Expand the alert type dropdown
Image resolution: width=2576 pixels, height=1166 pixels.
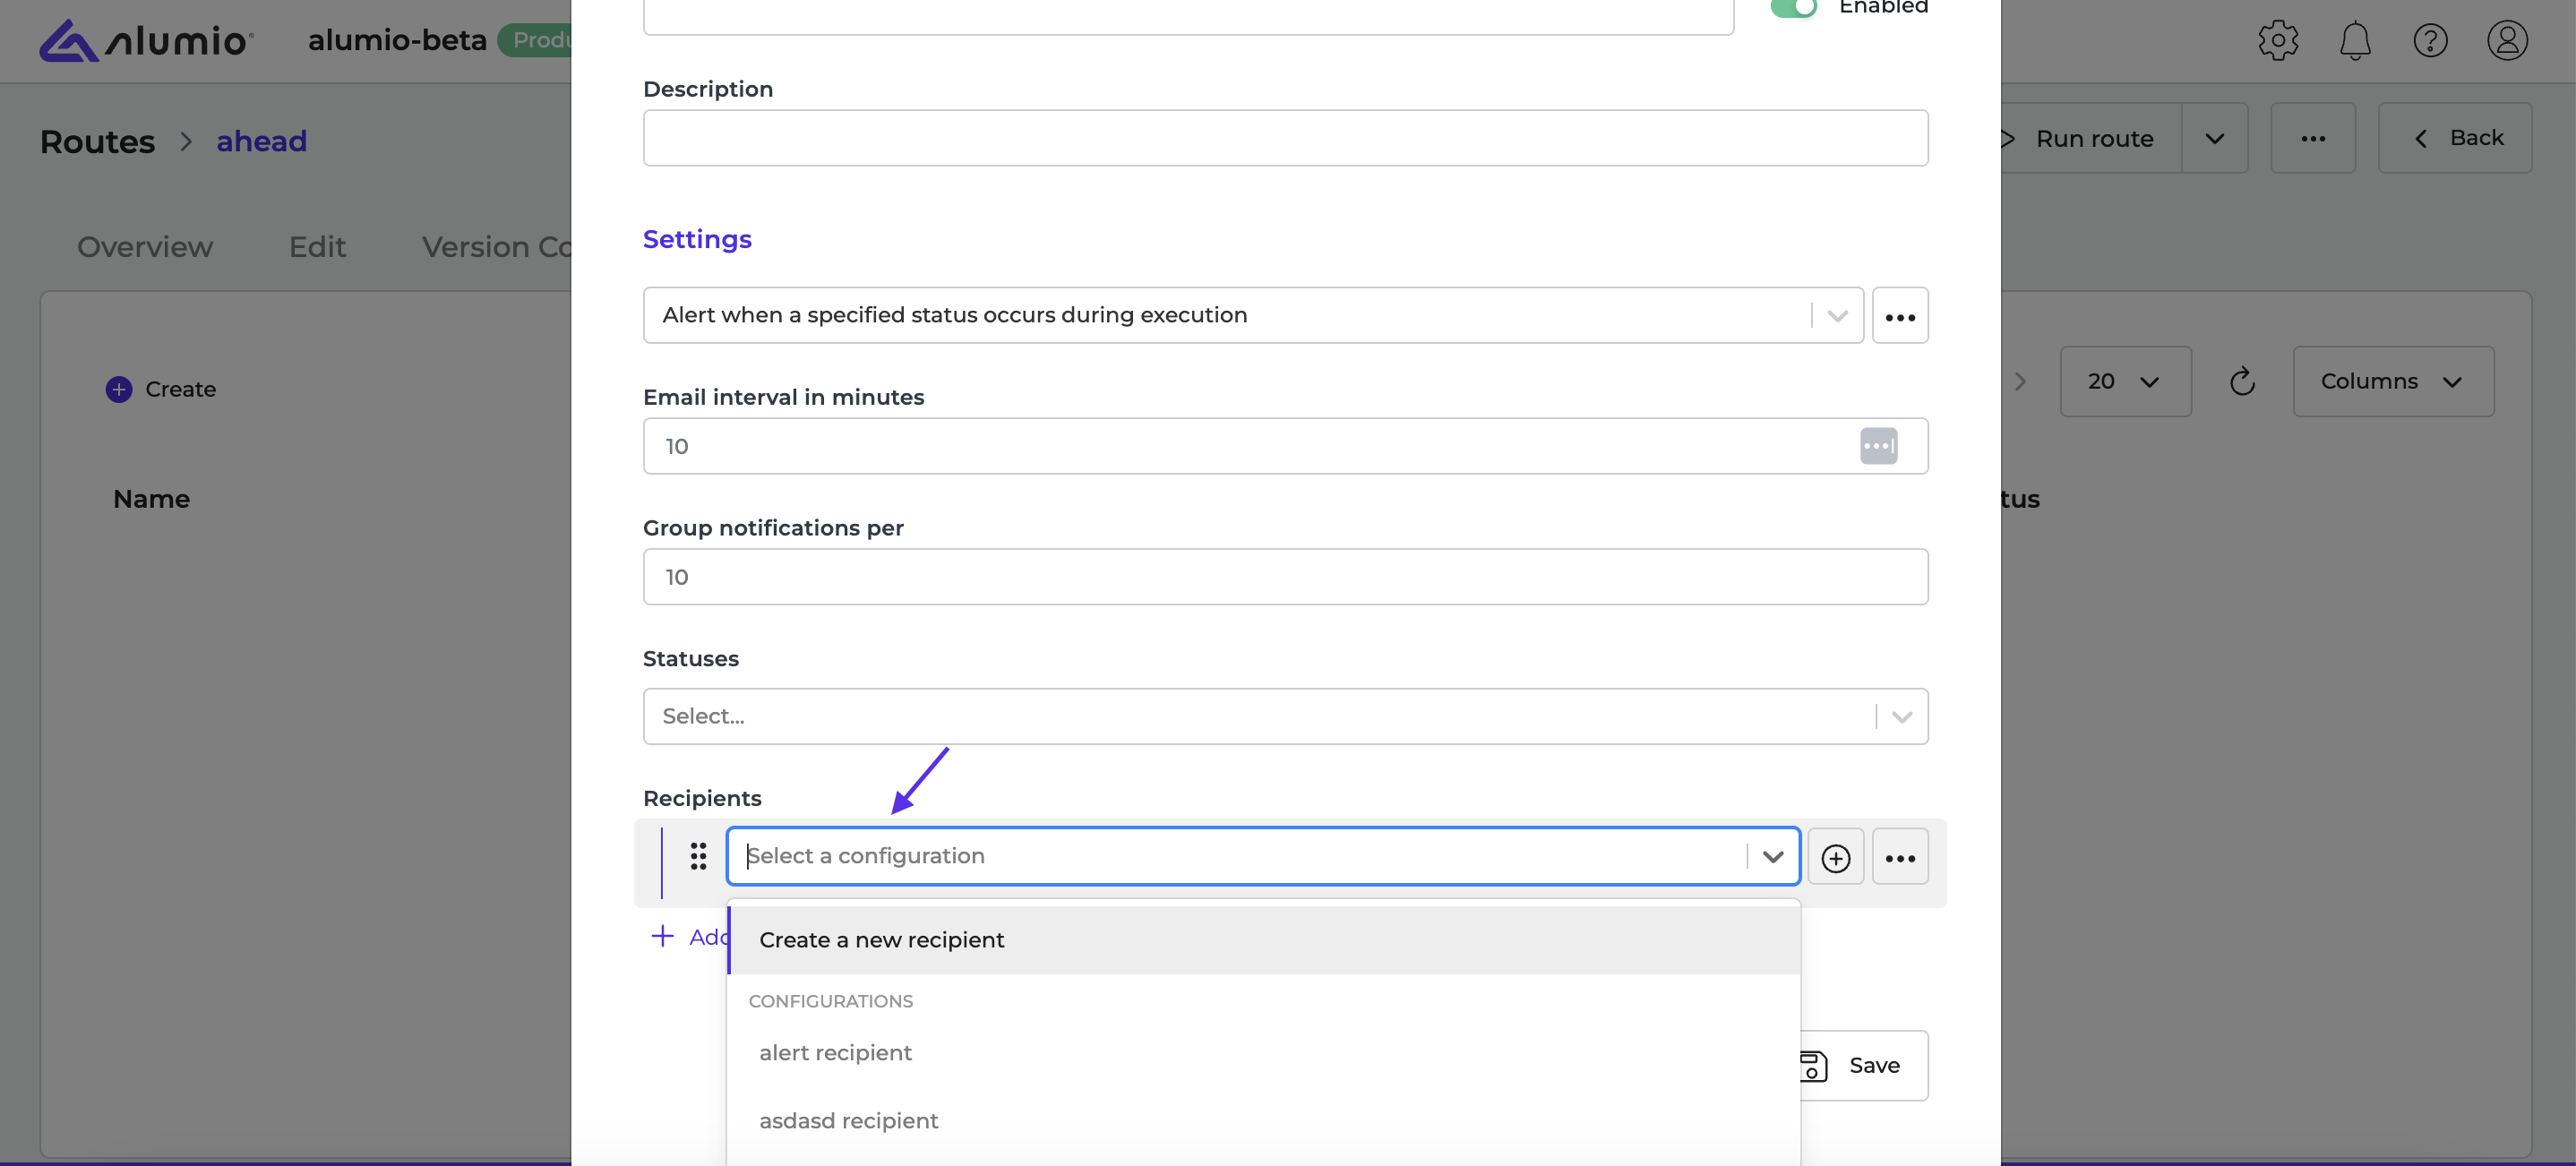pyautogui.click(x=1837, y=316)
